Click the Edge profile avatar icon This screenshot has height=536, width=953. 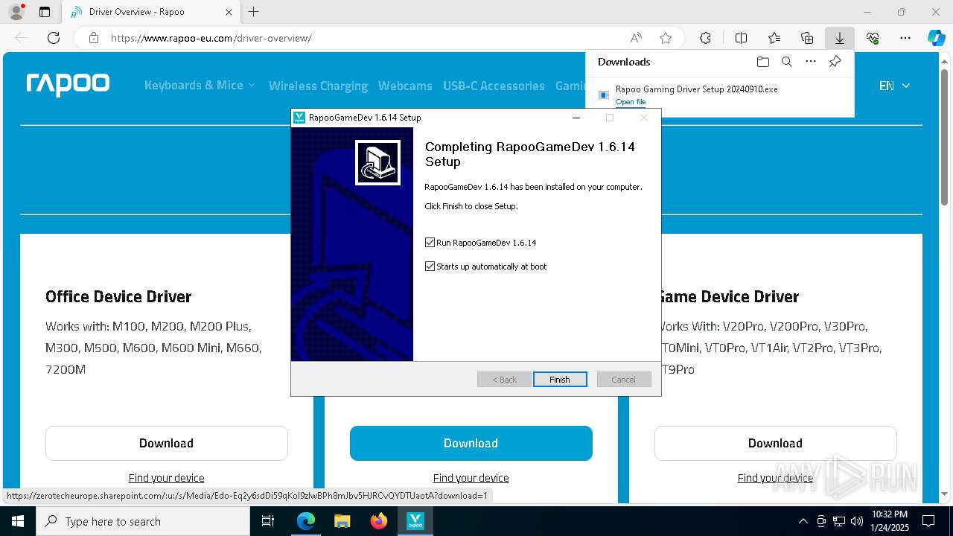click(x=16, y=12)
